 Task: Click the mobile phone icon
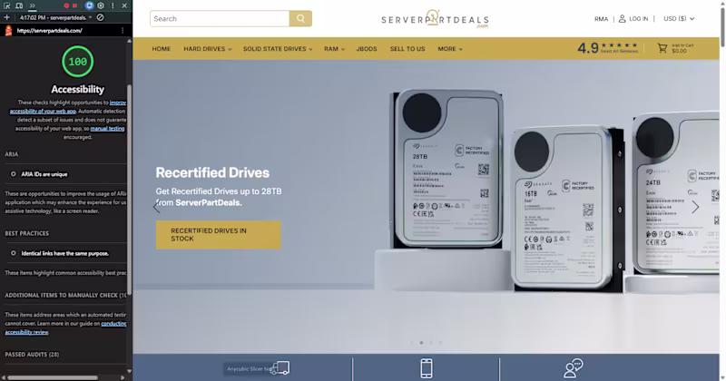tap(427, 368)
